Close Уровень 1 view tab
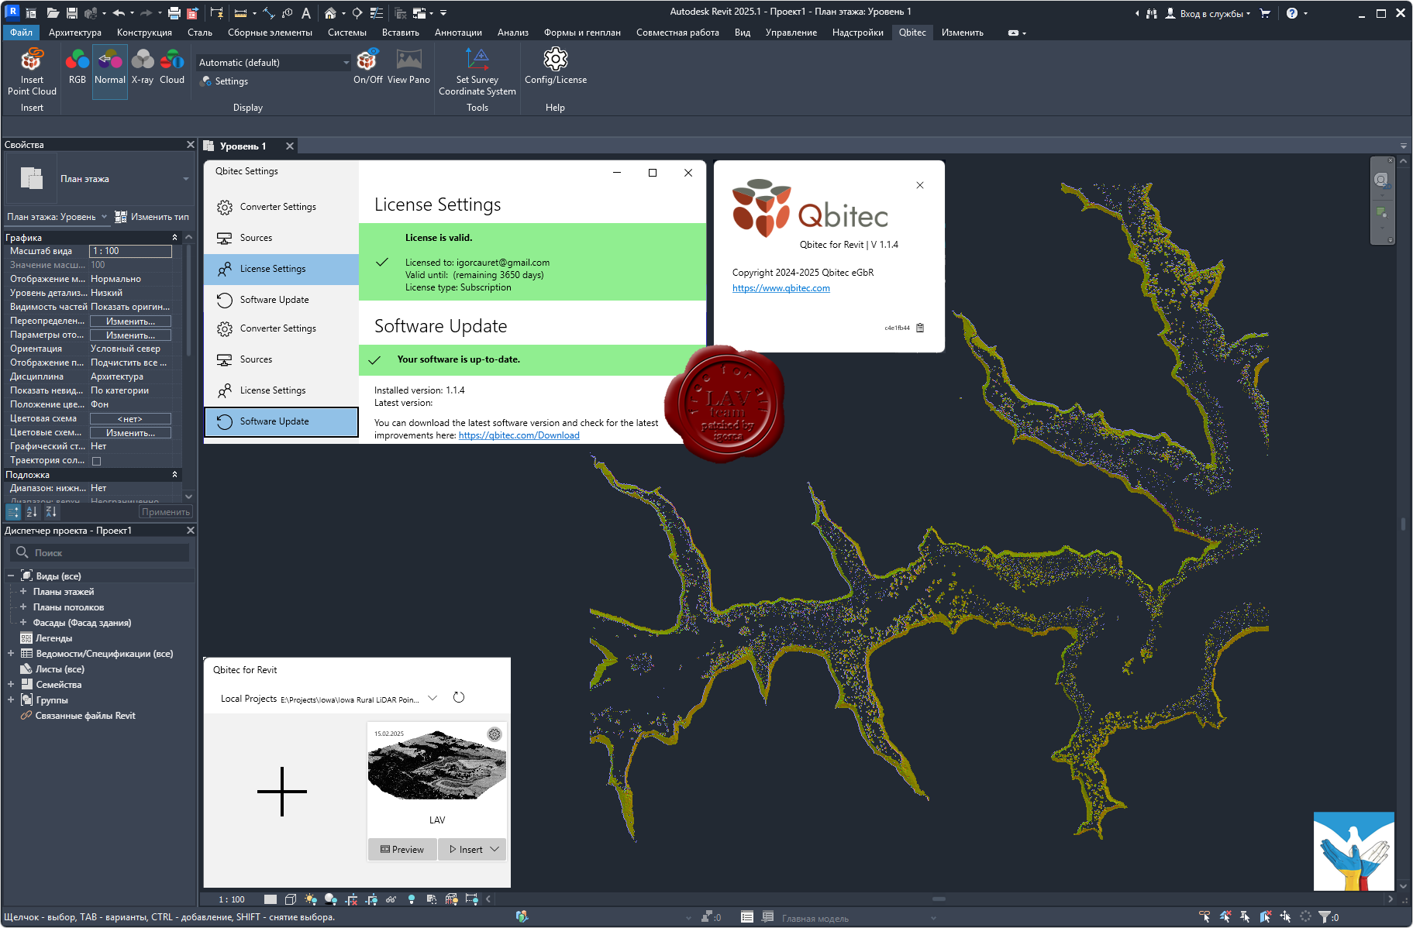The image size is (1413, 928). (290, 146)
